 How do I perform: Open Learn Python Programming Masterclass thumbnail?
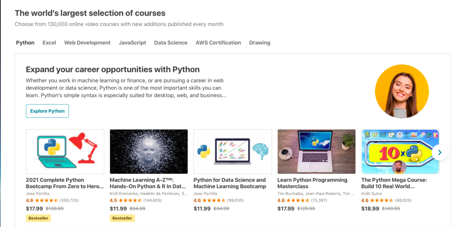tap(316, 151)
